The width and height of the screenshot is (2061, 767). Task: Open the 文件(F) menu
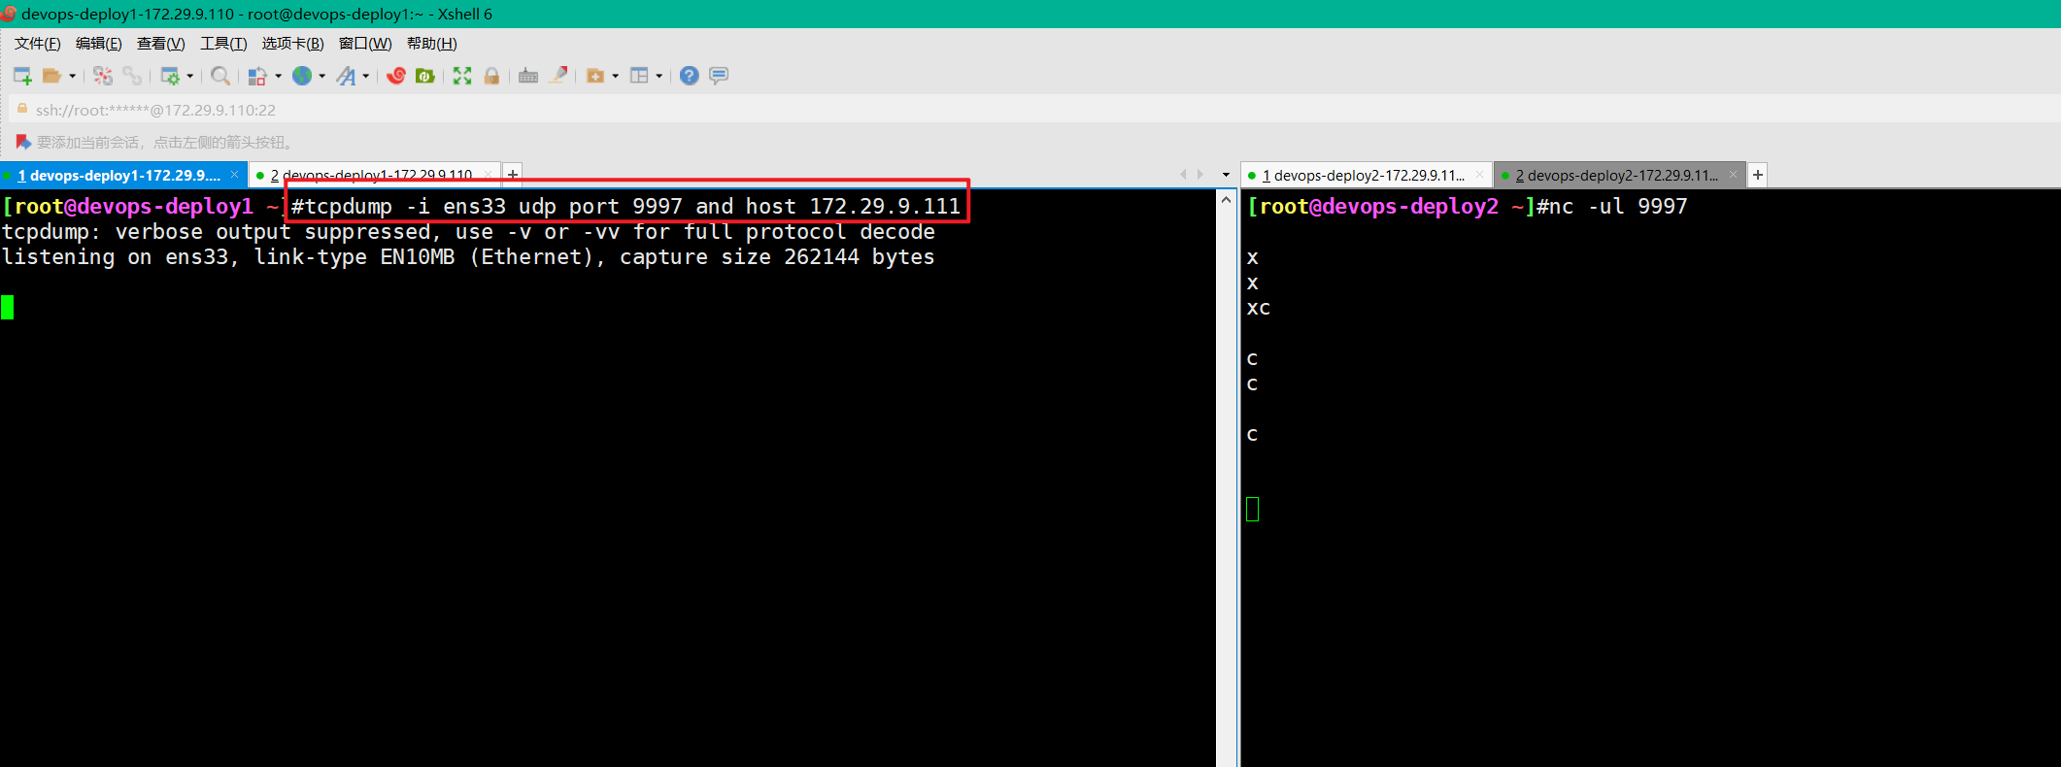[x=37, y=44]
